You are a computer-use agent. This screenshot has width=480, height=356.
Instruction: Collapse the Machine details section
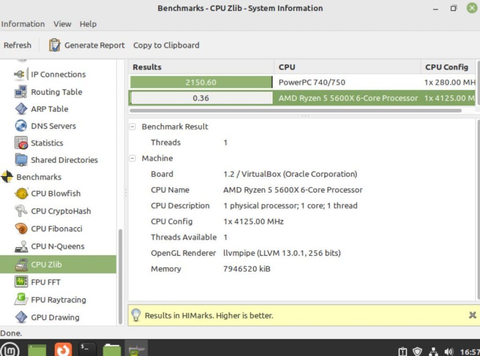pos(133,158)
